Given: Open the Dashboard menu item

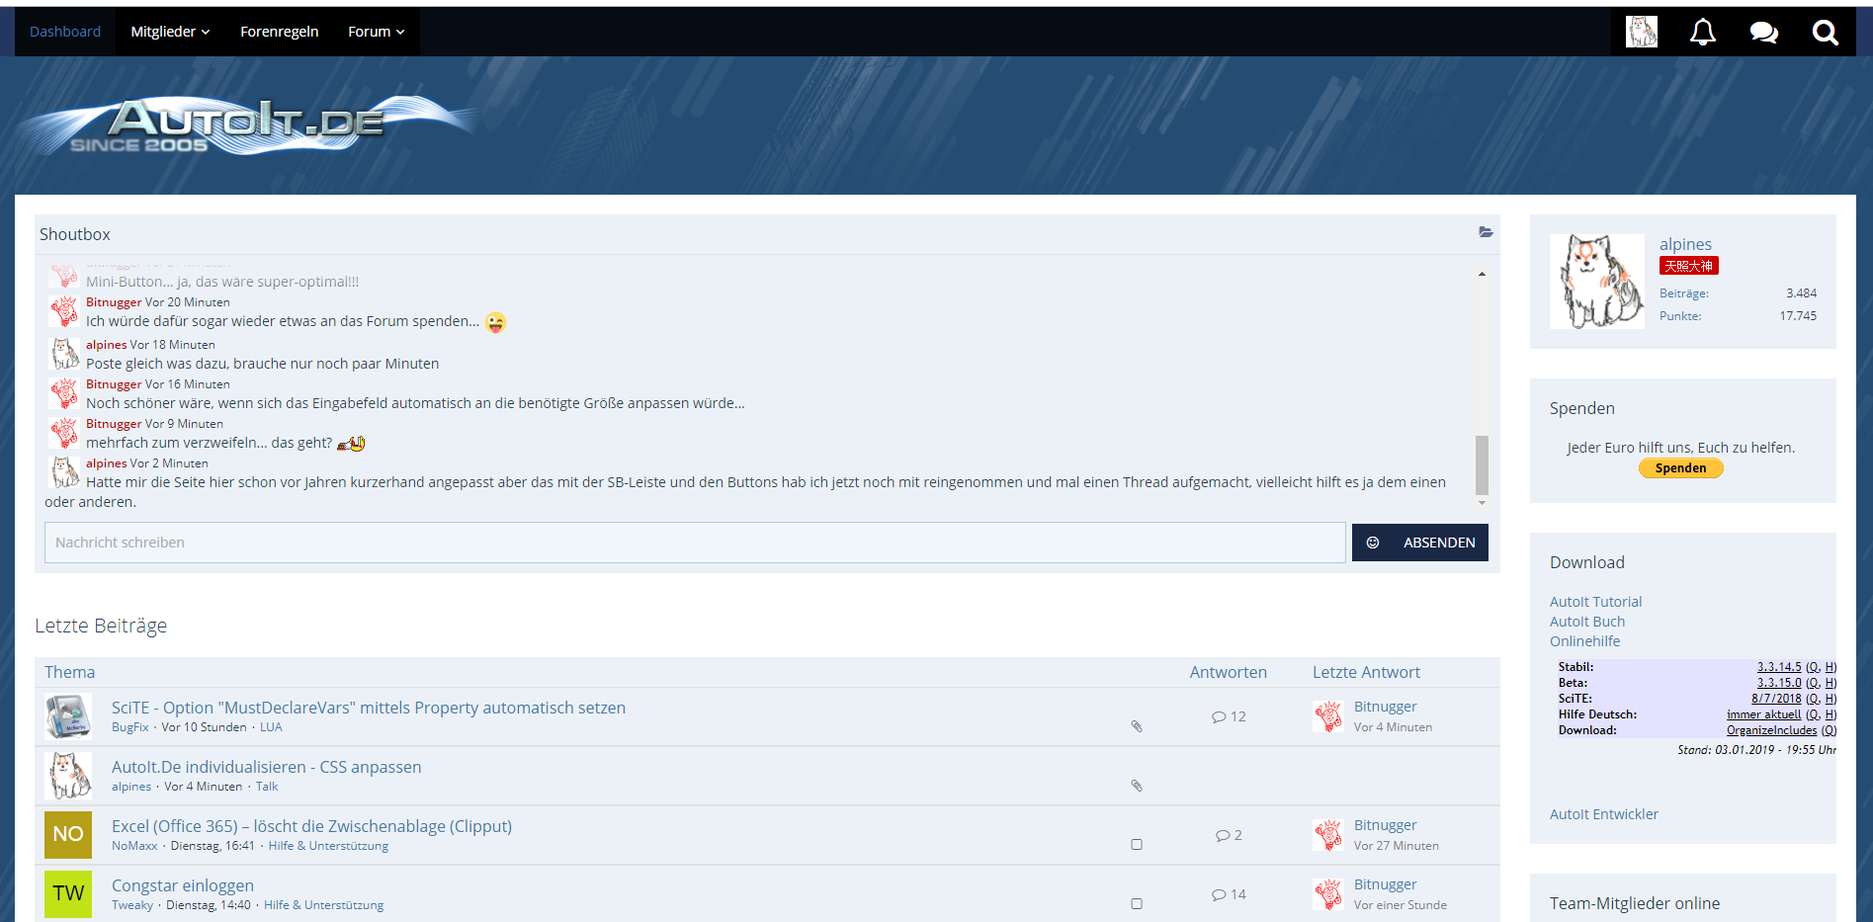Looking at the screenshot, I should [65, 32].
